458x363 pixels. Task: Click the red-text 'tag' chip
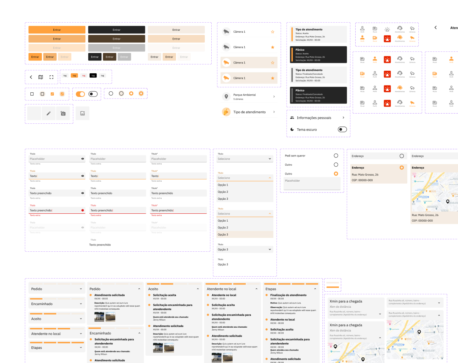tap(84, 76)
